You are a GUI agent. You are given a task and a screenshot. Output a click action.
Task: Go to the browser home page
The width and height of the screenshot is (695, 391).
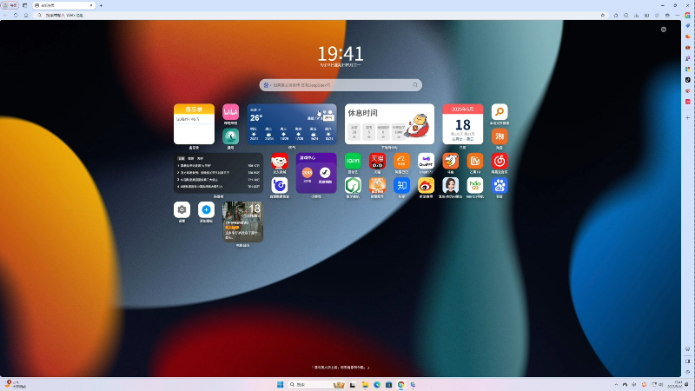tap(26, 15)
